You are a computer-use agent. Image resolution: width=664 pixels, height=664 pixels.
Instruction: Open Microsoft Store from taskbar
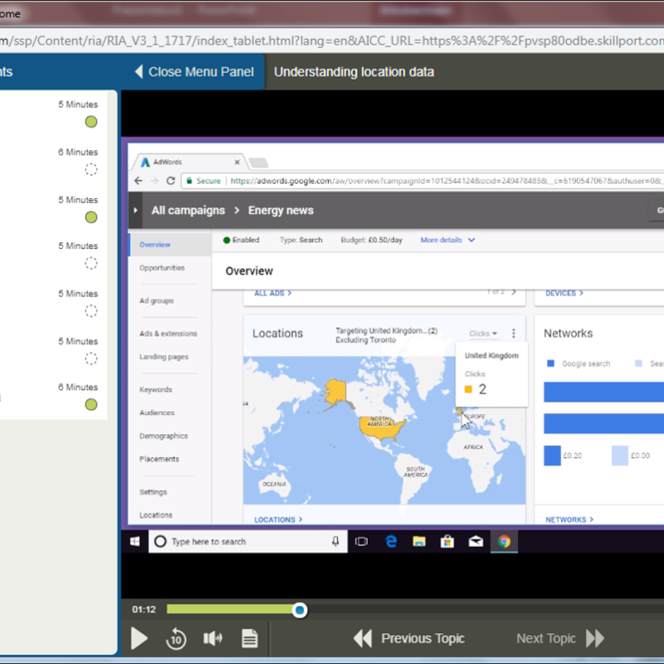click(x=447, y=542)
